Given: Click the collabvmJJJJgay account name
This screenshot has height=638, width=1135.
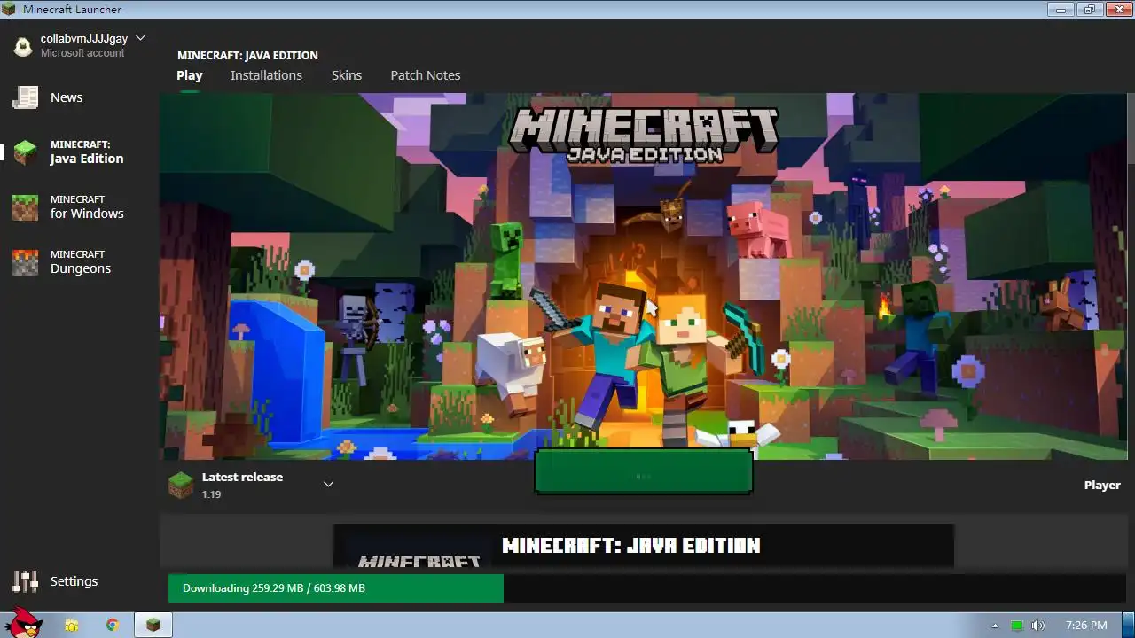Looking at the screenshot, I should tap(84, 39).
